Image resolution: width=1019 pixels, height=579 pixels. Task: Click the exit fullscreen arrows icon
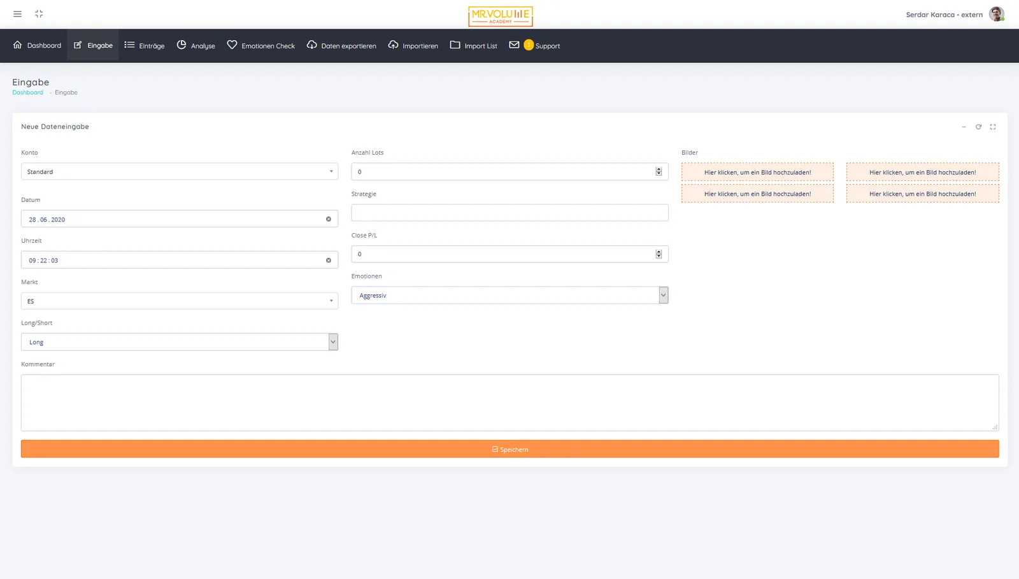(x=39, y=14)
